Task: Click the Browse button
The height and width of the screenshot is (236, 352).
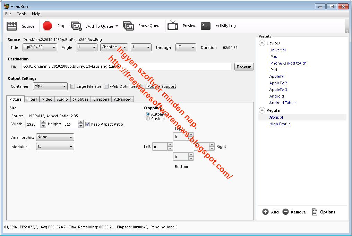Action: [x=244, y=67]
